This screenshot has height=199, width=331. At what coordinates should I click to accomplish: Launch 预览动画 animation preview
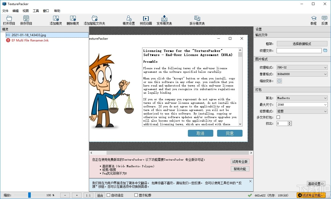click(146, 20)
